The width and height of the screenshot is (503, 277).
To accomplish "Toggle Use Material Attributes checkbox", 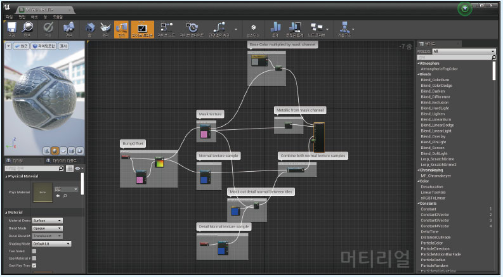I will [34, 258].
